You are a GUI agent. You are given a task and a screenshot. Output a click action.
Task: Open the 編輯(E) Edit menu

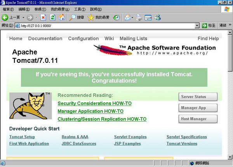click(24, 9)
